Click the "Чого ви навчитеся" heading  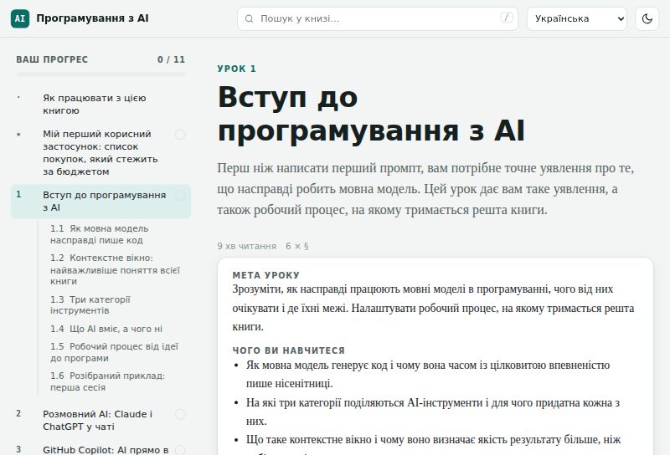(288, 350)
